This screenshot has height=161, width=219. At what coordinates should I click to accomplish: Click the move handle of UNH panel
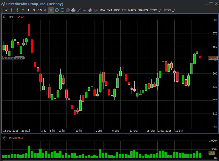point(5,17)
